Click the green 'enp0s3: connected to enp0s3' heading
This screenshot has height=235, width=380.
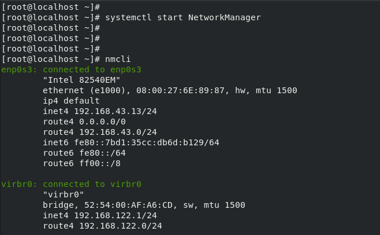(72, 69)
